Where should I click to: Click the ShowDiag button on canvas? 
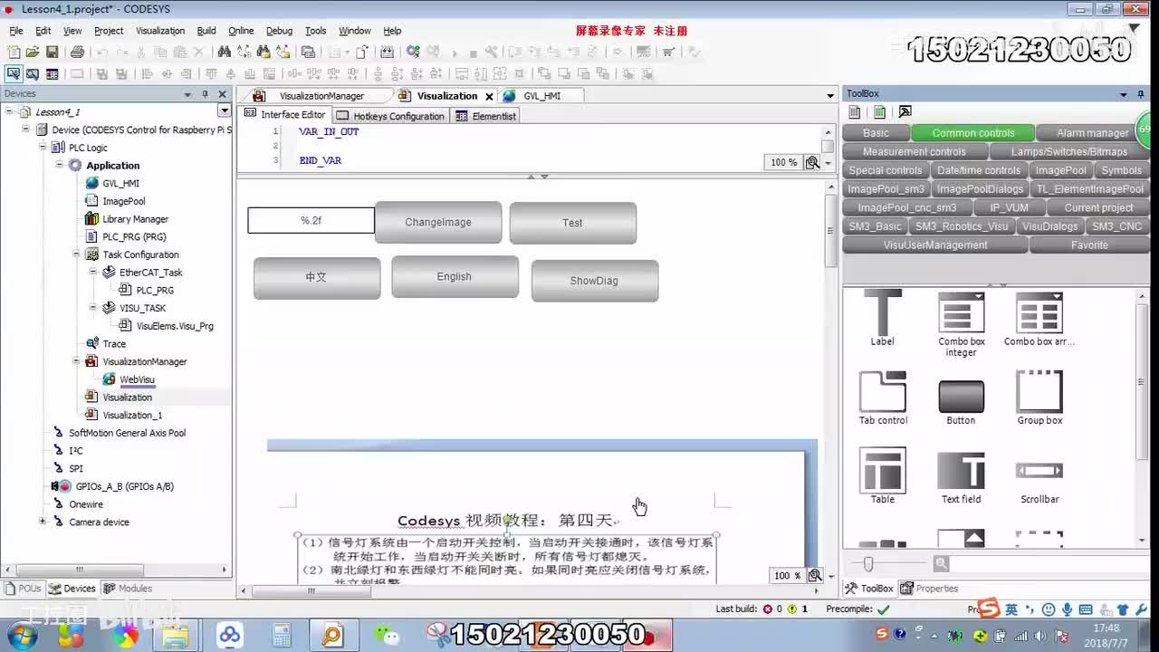click(x=594, y=281)
